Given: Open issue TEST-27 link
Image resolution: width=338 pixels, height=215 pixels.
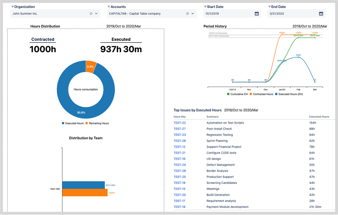Looking at the screenshot, I should 180,129.
